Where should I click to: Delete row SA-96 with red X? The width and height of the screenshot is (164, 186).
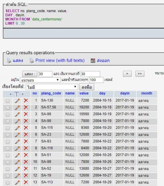point(26,114)
